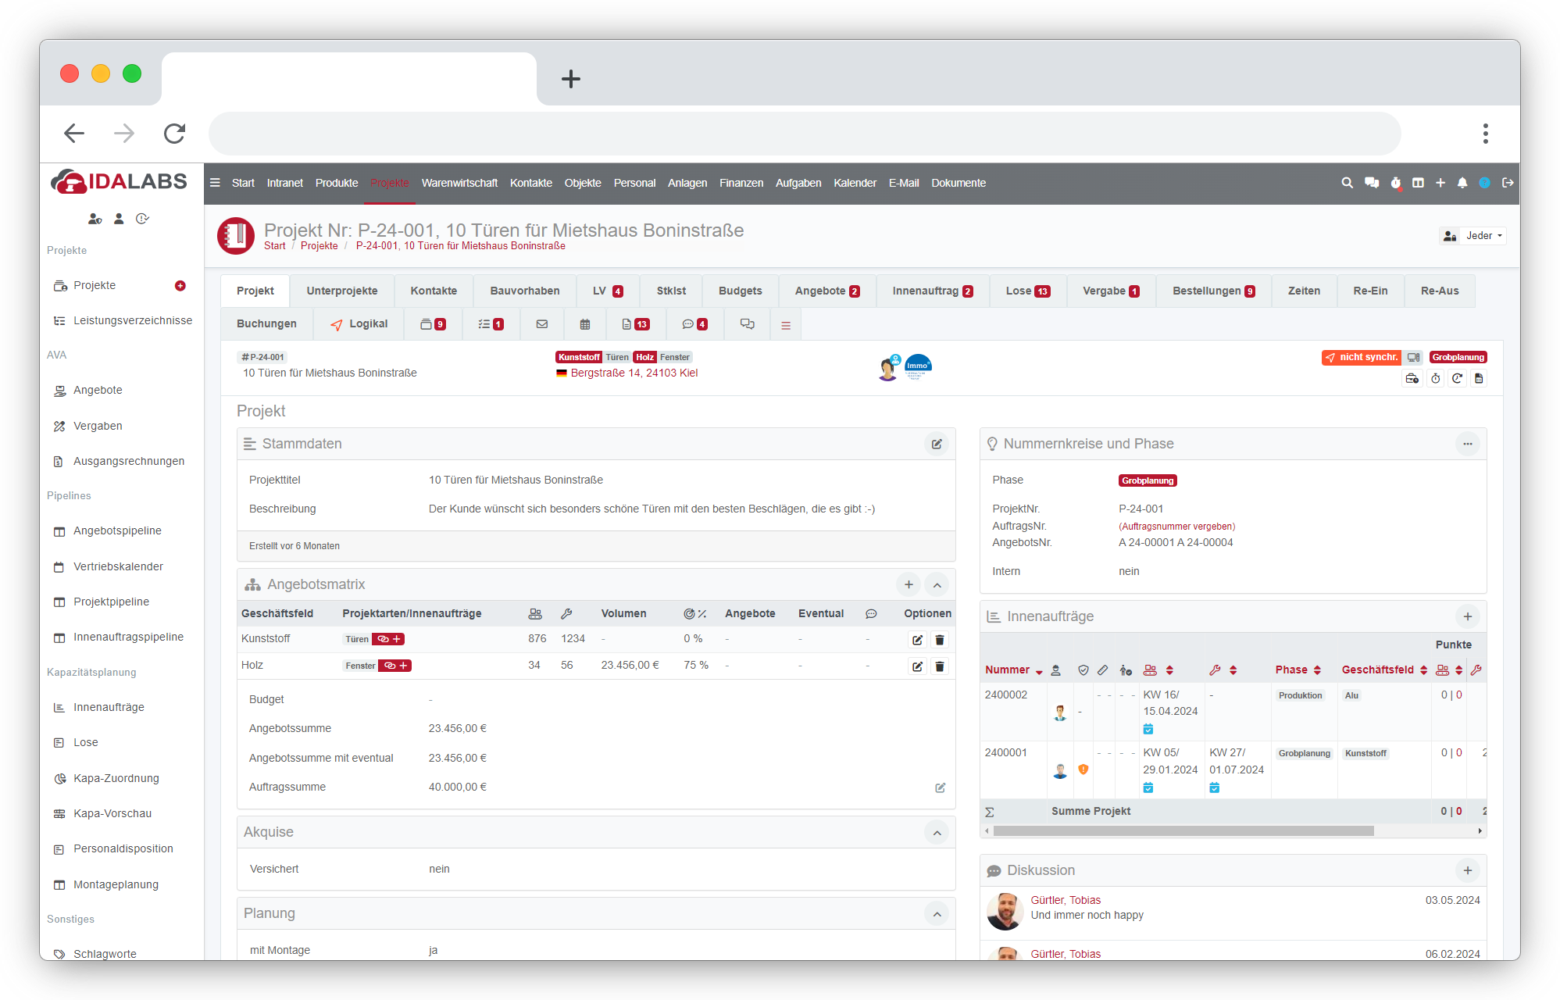1560x1000 pixels.
Task: Click the logout icon at top right
Action: pos(1508,183)
